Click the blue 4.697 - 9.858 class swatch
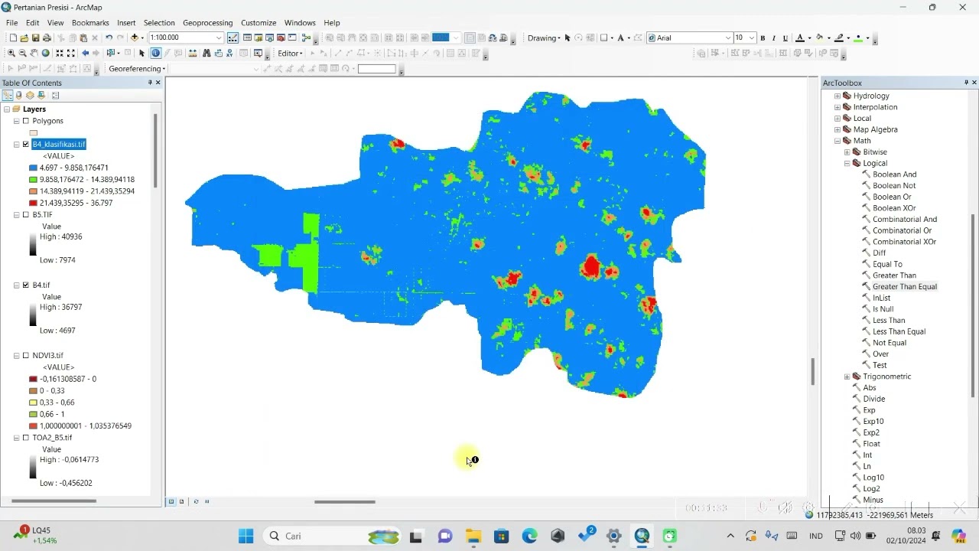This screenshot has height=551, width=979. 33,168
